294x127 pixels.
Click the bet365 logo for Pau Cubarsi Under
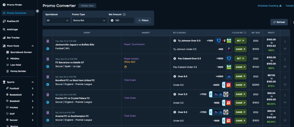tap(229, 67)
